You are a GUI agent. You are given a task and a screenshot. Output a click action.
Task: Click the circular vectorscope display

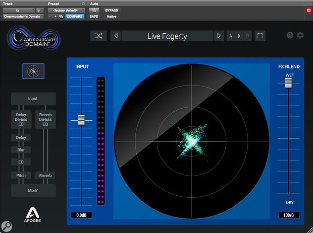pos(192,141)
